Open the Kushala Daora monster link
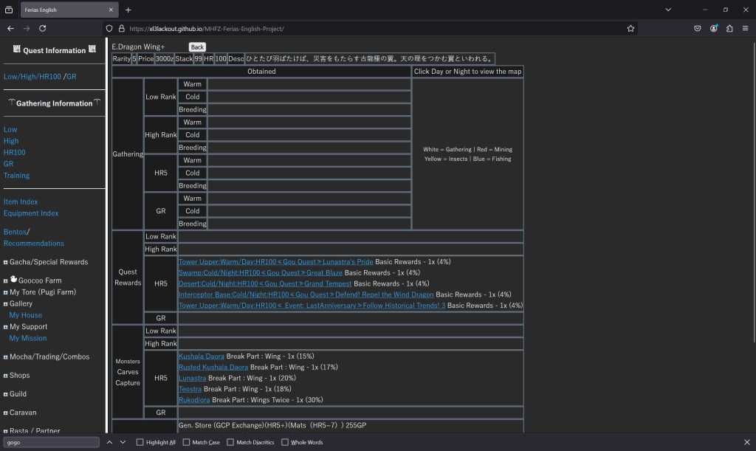 tap(202, 356)
